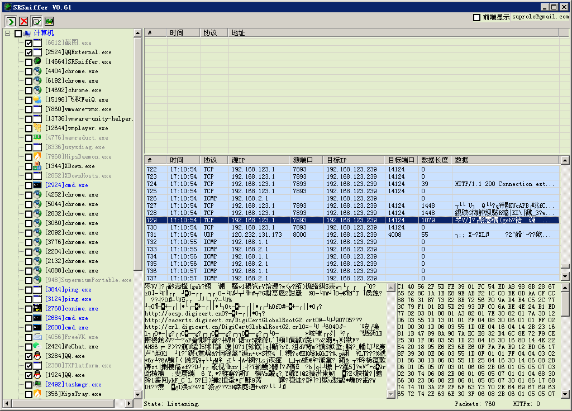
Task: Collapse the 计算机 tree node
Action: pyautogui.click(x=8, y=34)
